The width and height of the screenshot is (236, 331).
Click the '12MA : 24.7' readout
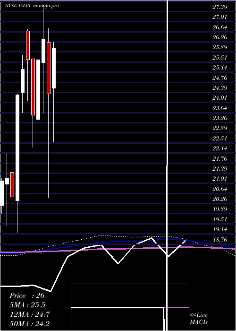[30, 314]
